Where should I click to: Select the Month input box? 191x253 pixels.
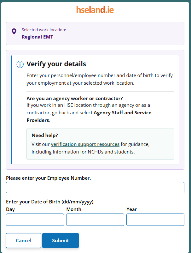pyautogui.click(x=95, y=220)
